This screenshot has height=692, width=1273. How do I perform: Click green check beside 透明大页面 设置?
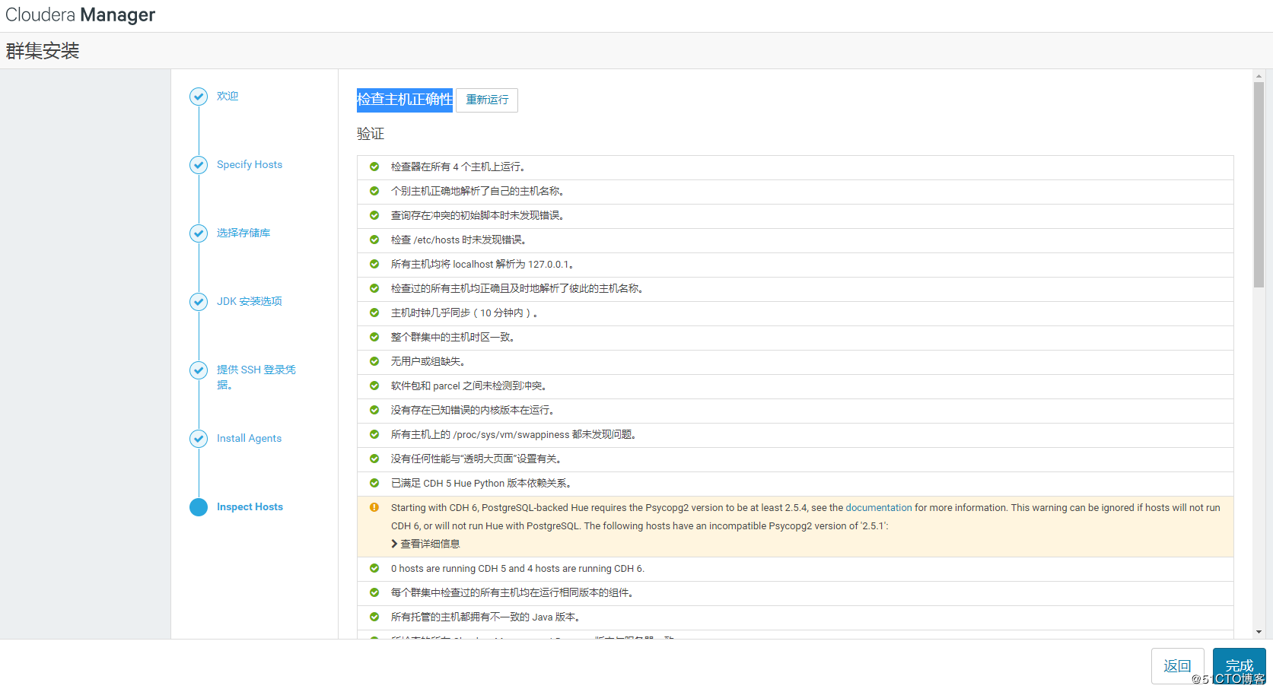tap(374, 459)
